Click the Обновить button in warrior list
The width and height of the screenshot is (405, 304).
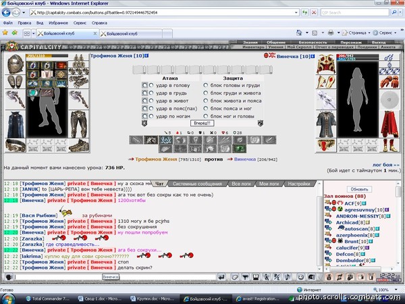click(359, 189)
